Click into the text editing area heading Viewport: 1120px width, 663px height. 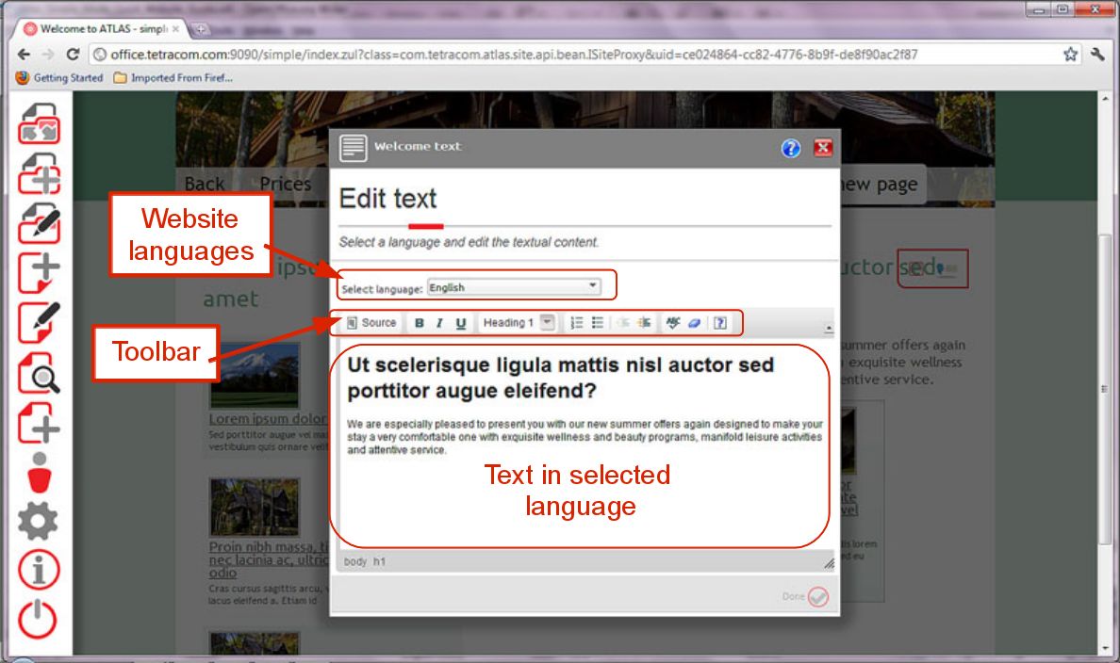(560, 377)
